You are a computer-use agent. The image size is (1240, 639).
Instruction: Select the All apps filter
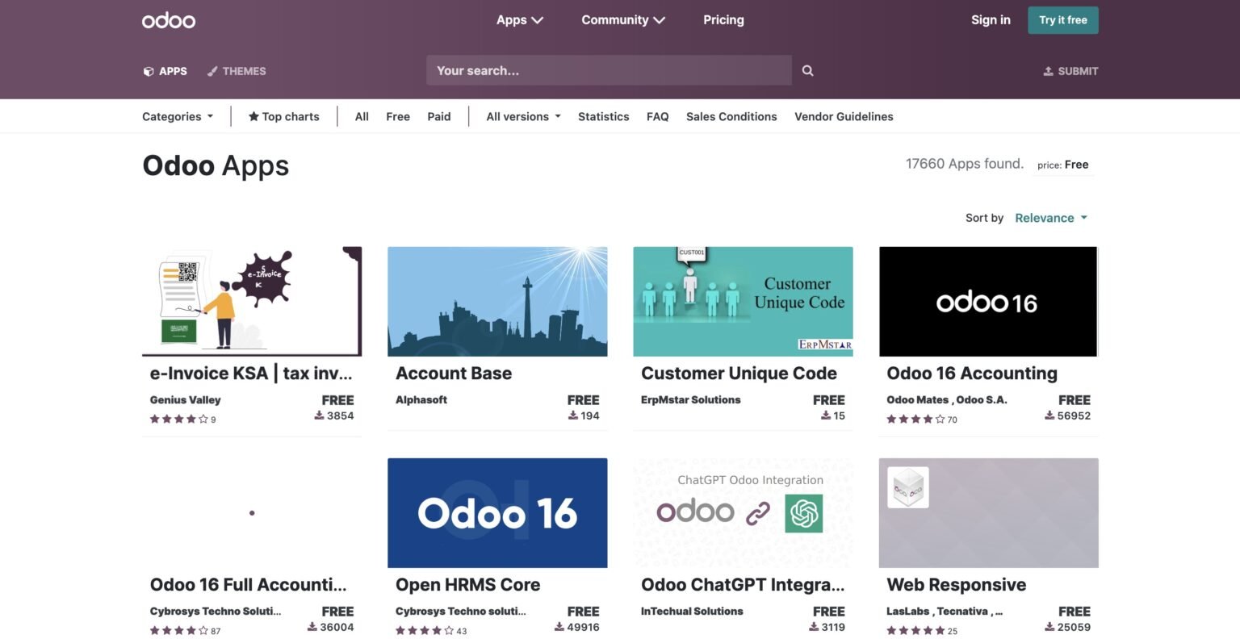[x=361, y=116]
